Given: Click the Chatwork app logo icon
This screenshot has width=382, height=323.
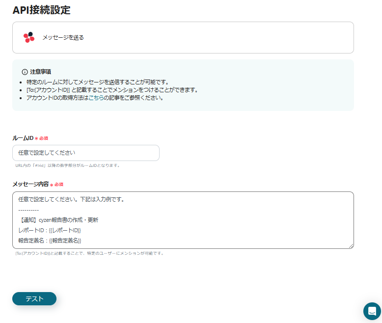Looking at the screenshot, I should [x=29, y=37].
